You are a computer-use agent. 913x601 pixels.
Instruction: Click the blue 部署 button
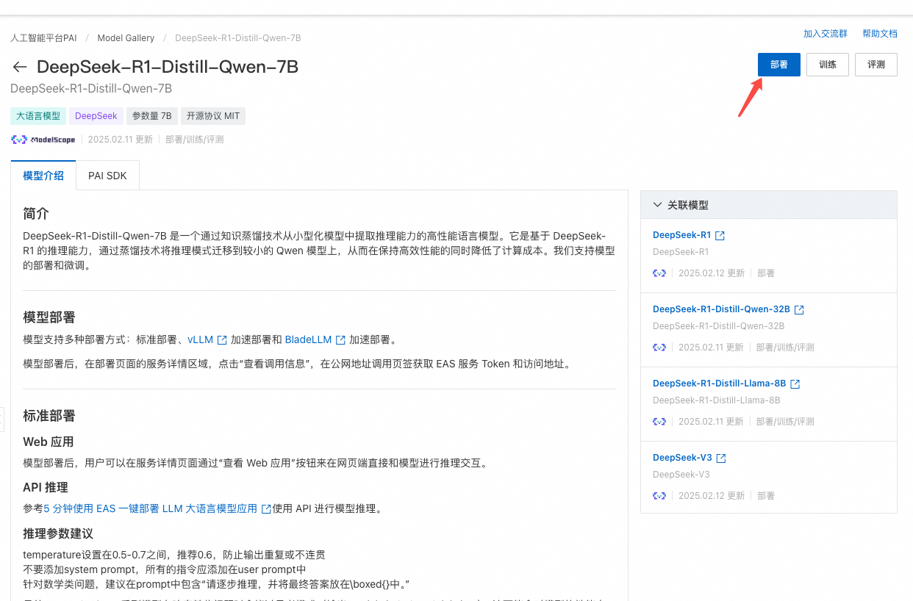(778, 65)
